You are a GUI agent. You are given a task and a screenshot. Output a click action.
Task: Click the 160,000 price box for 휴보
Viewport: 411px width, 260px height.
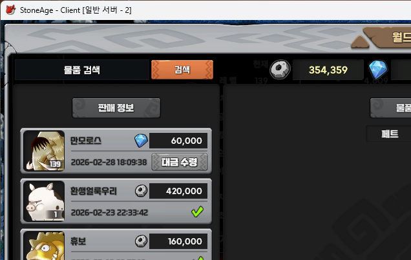(178, 241)
